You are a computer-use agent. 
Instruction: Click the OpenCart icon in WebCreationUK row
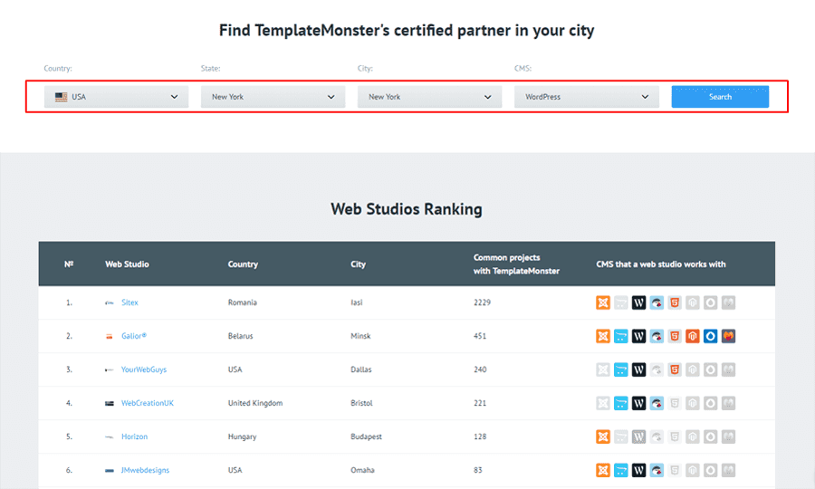(x=620, y=403)
